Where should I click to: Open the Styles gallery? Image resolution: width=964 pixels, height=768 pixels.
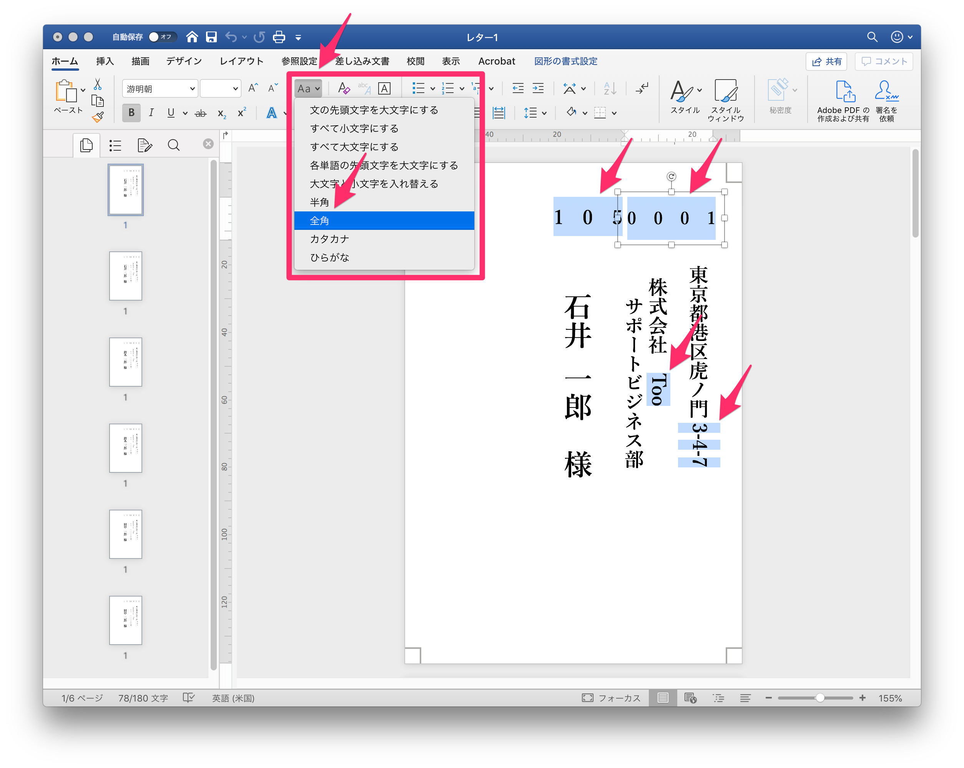(x=685, y=97)
